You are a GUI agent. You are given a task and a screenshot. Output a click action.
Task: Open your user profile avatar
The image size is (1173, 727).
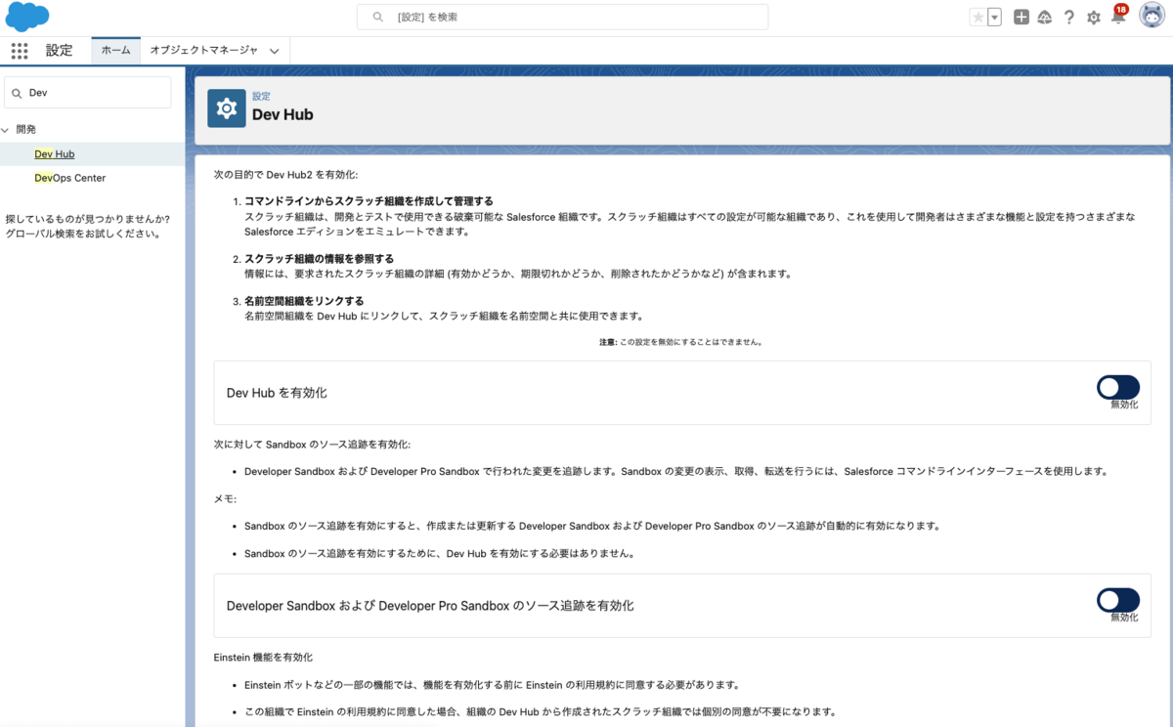point(1150,17)
